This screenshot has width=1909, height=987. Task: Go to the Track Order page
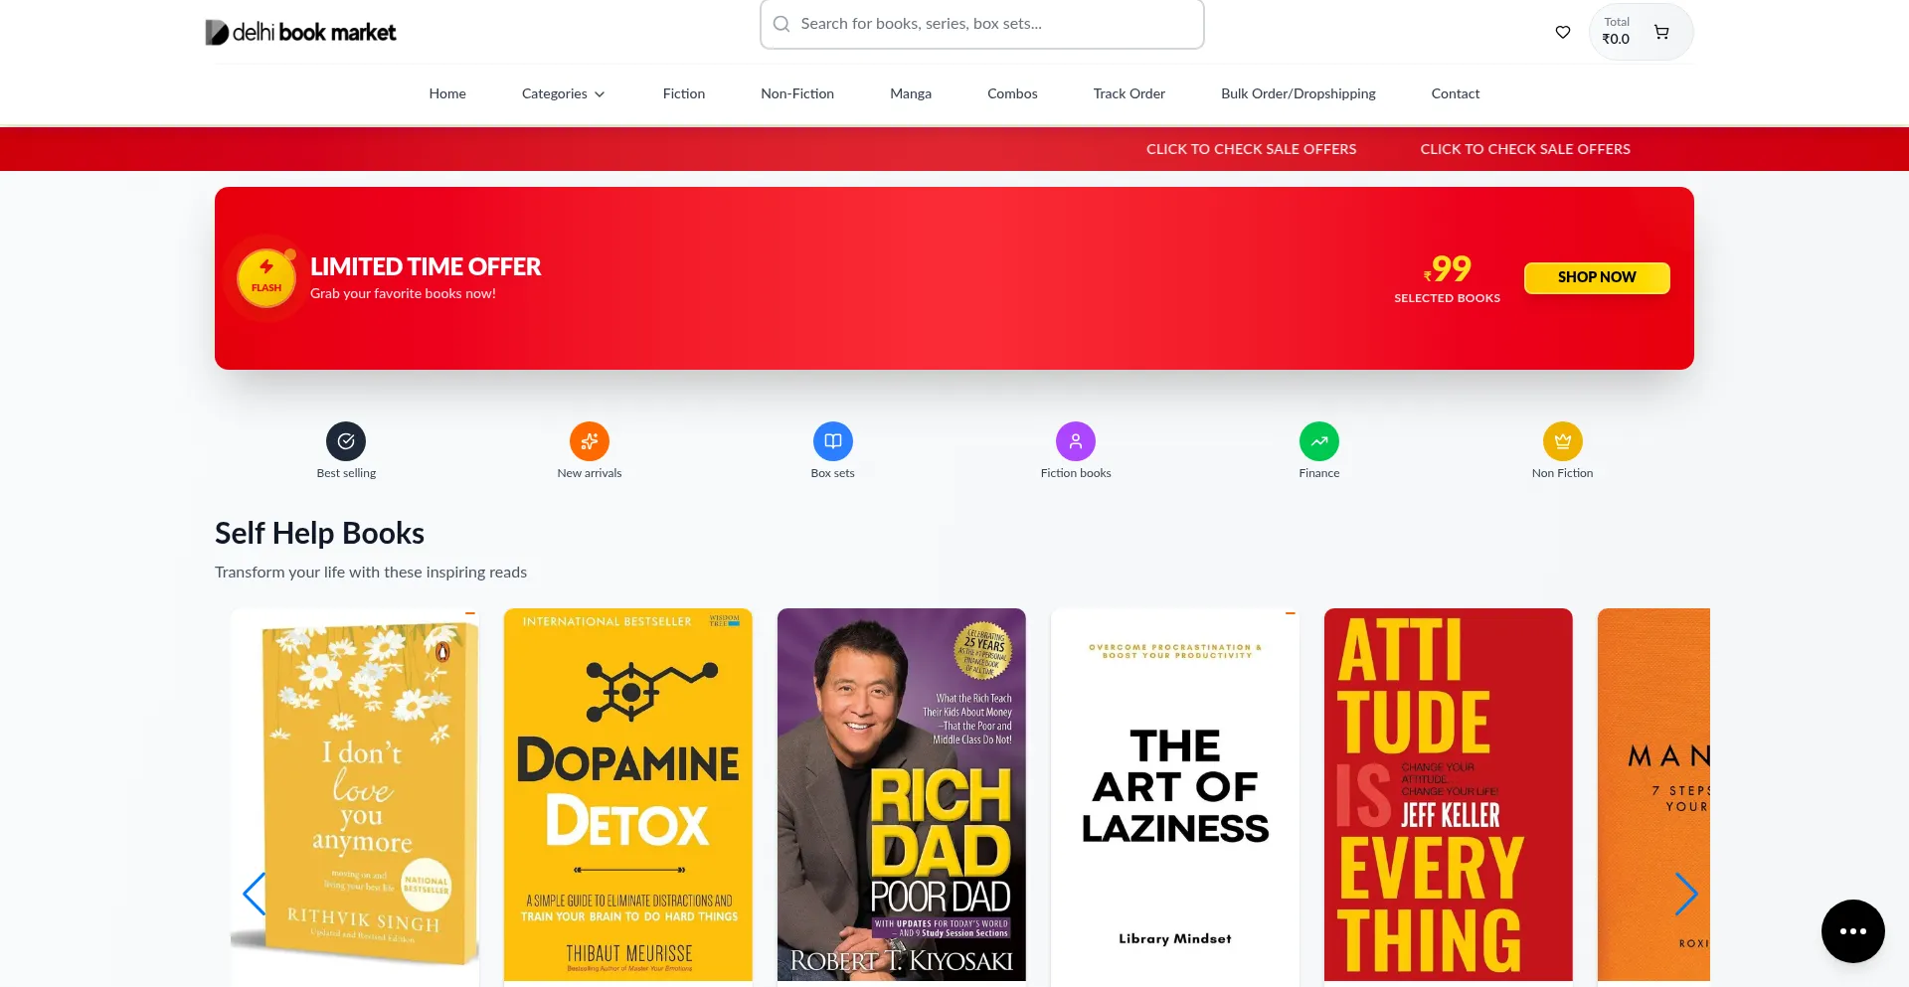[1129, 93]
